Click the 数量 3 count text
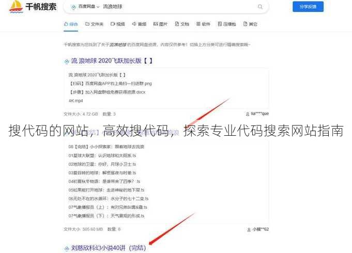Screen dimensions: 352x253 (109, 114)
